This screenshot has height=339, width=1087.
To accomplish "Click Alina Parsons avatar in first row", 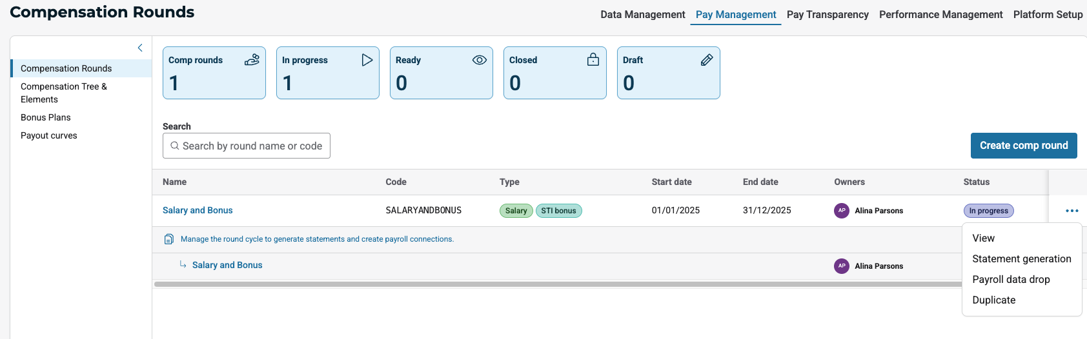I will click(841, 211).
